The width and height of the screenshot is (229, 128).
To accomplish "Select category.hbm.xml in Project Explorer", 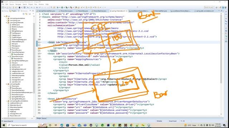I will pos(18,71).
